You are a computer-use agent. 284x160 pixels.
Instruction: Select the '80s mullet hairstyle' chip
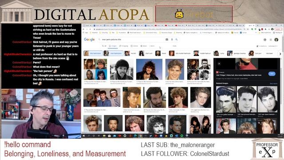[x=180, y=53]
